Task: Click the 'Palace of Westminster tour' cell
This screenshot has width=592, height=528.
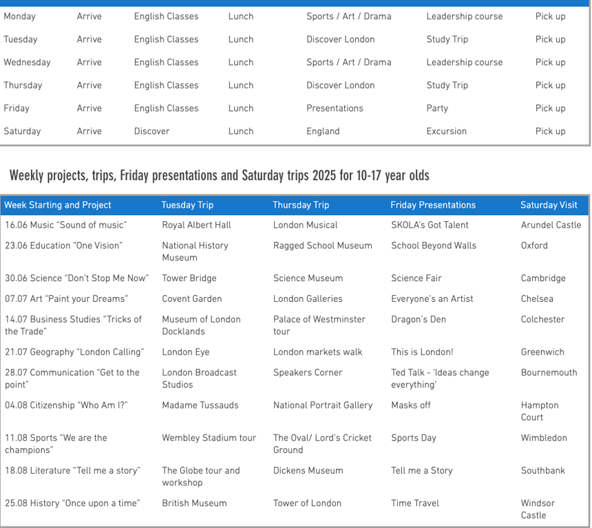Action: pos(319,325)
